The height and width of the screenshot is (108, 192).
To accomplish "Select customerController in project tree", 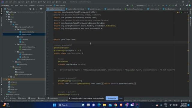I will coord(28,32).
